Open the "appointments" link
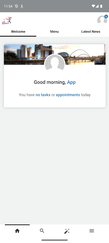The height and width of the screenshot is (243, 109). coord(68,95)
